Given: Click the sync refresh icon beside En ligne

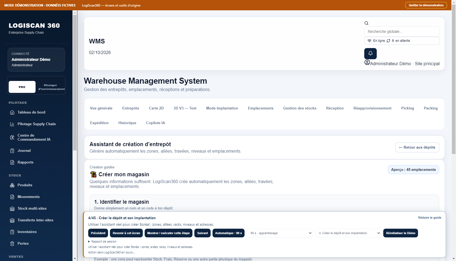Looking at the screenshot, I should pyautogui.click(x=388, y=41).
